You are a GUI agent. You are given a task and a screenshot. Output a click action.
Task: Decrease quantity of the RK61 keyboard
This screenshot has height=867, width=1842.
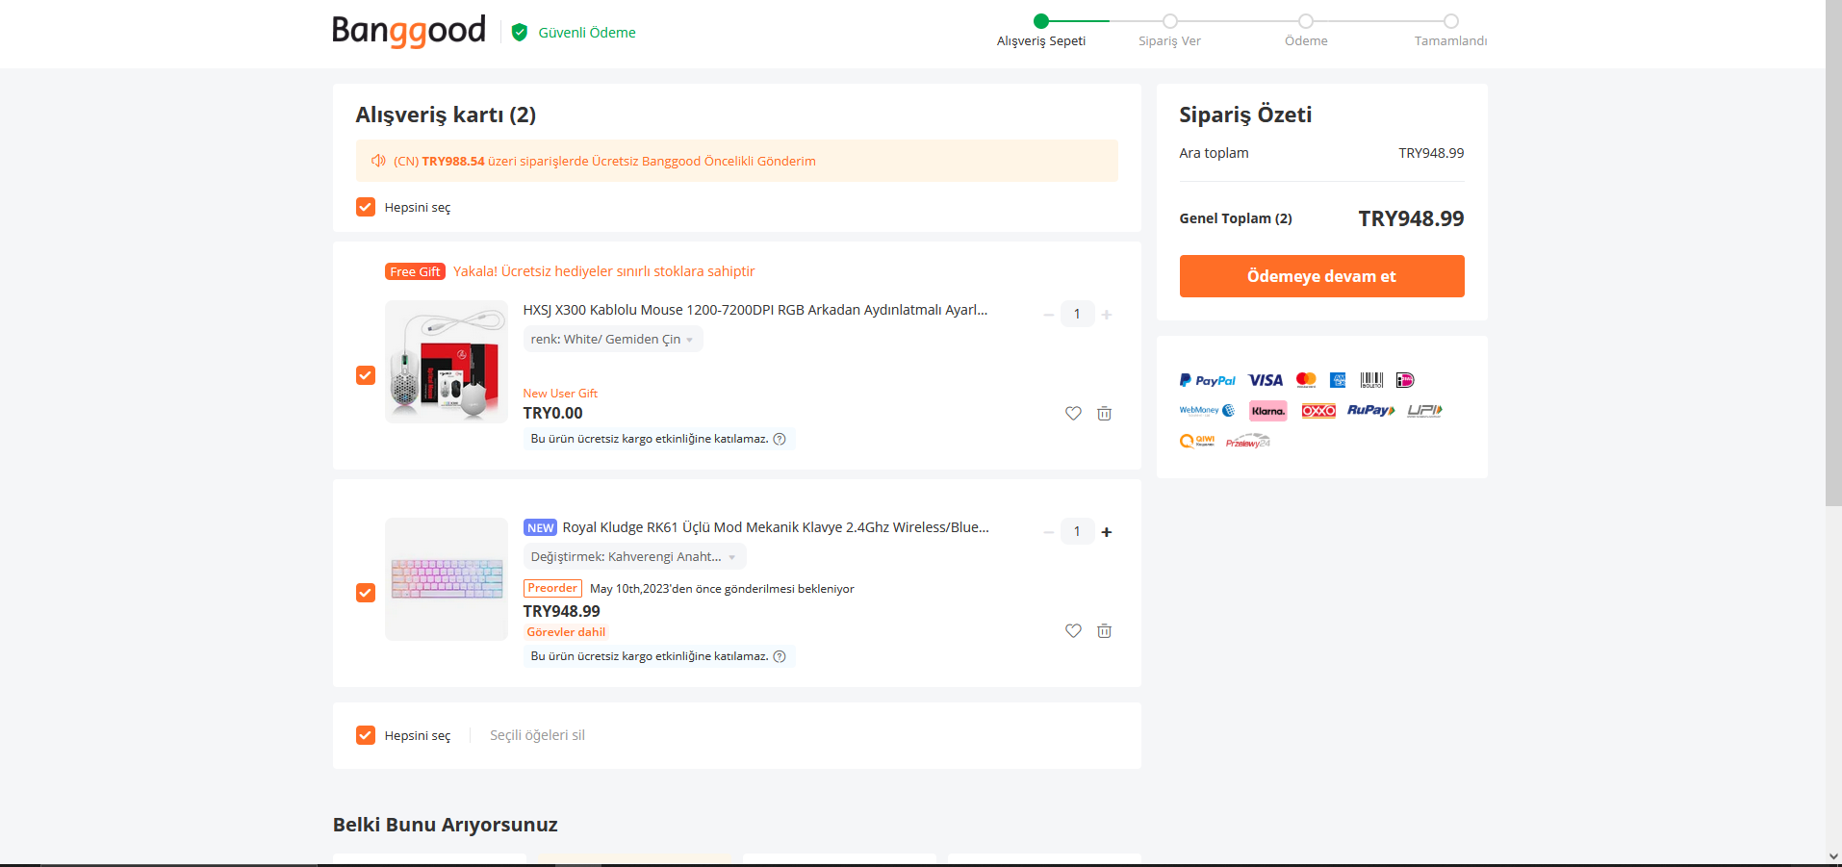tap(1048, 532)
